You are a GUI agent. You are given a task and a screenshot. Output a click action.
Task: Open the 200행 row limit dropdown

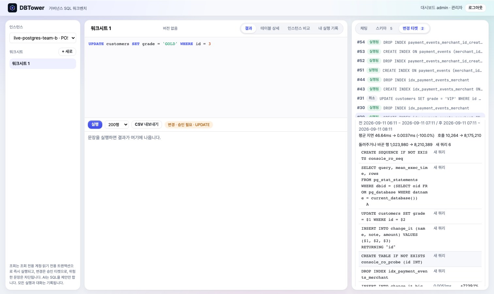(x=117, y=124)
